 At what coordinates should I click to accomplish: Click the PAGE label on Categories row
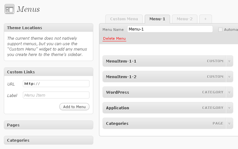point(218,124)
